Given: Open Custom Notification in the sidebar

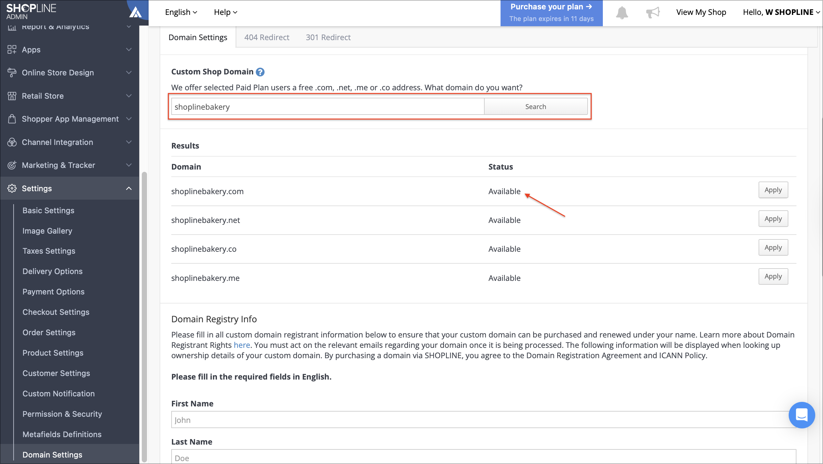Looking at the screenshot, I should click(x=59, y=393).
